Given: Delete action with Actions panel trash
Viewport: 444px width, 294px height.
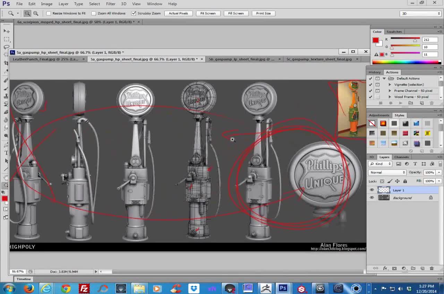Looking at the screenshot, I should click(432, 103).
